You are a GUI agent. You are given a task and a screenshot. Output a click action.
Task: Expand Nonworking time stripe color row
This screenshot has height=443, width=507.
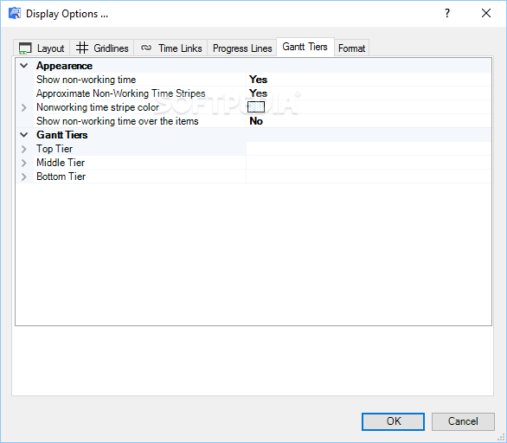coord(24,107)
